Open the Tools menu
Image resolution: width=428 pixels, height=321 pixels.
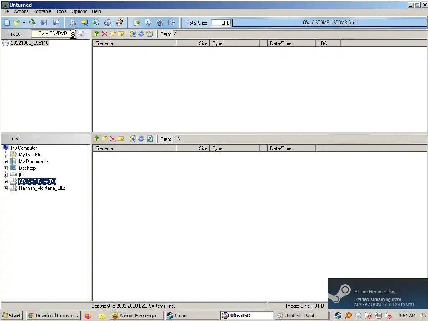[x=61, y=11]
